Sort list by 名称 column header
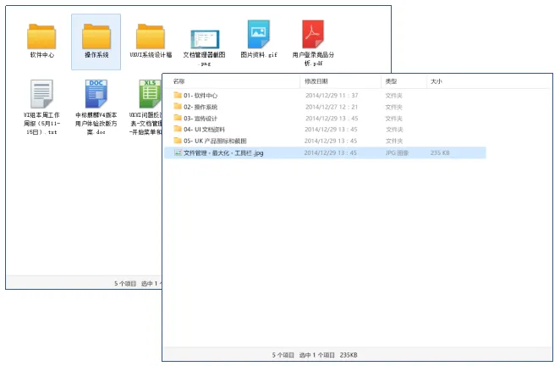 coord(179,81)
